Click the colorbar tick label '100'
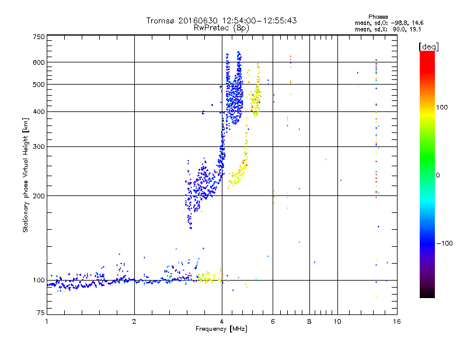The width and height of the screenshot is (467, 350). click(442, 107)
